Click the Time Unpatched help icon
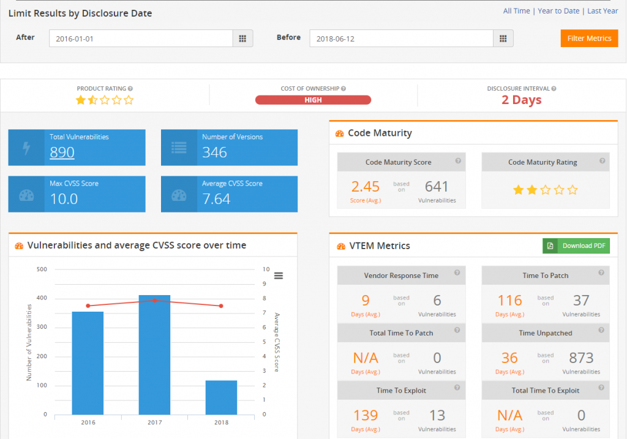The image size is (627, 439). tap(601, 331)
